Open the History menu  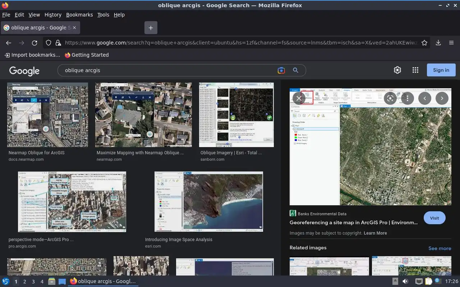point(53,15)
